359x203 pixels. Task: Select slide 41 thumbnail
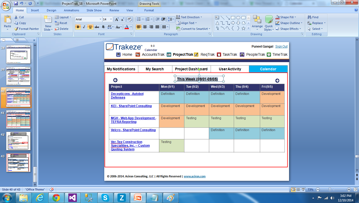pyautogui.click(x=18, y=119)
